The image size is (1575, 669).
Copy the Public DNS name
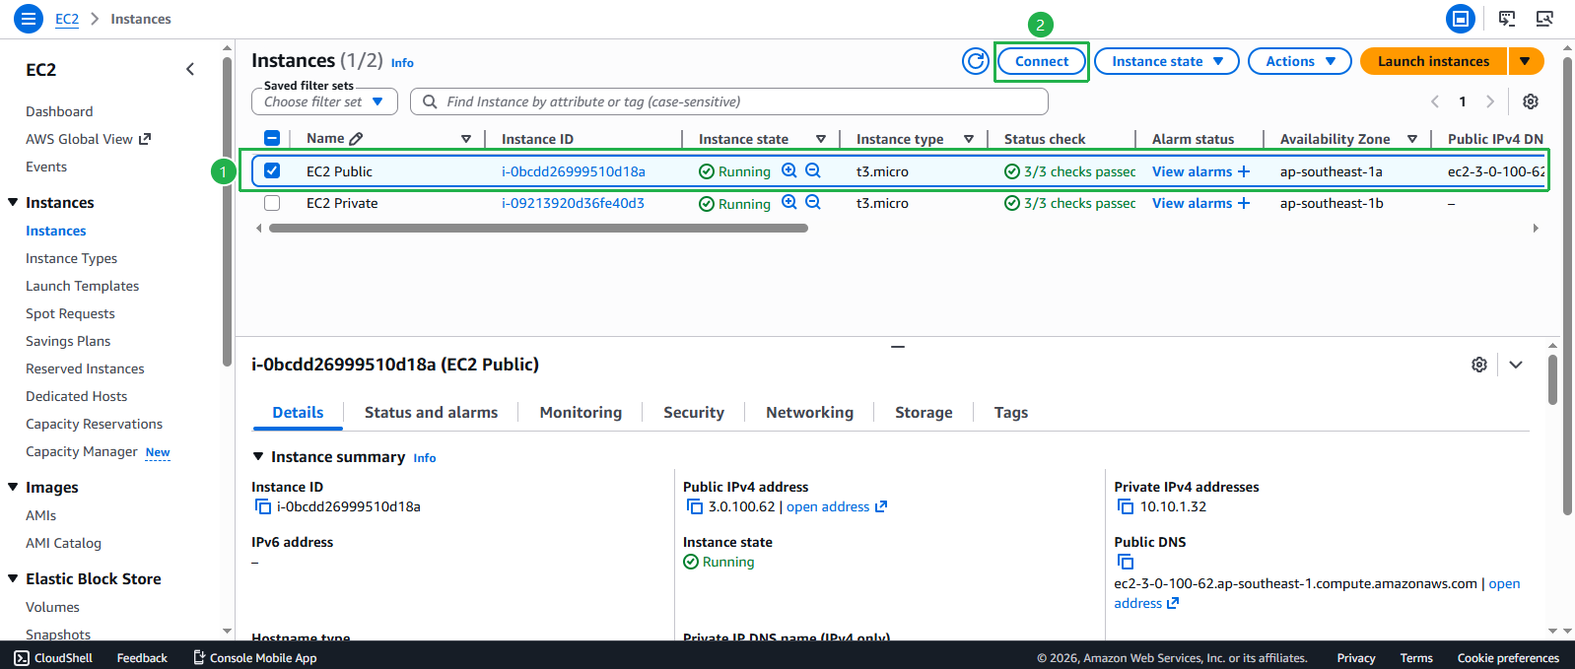1126,562
